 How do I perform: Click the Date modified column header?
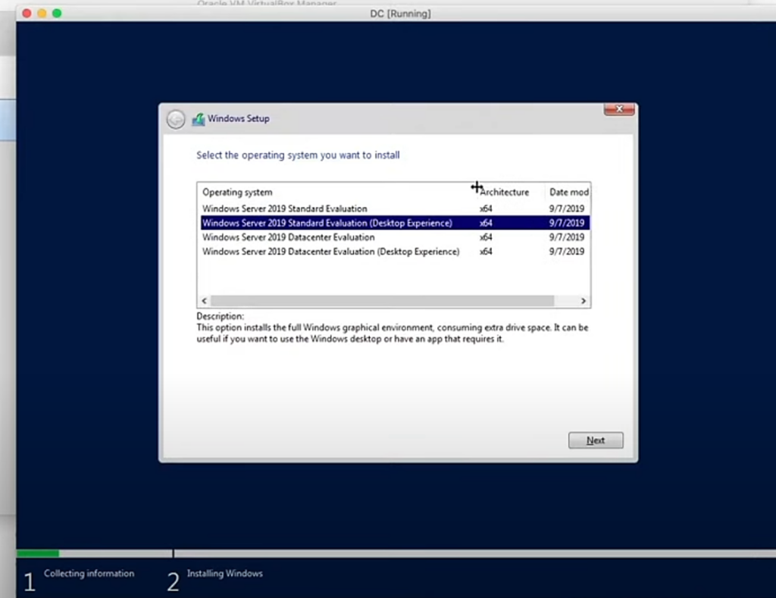[568, 193]
